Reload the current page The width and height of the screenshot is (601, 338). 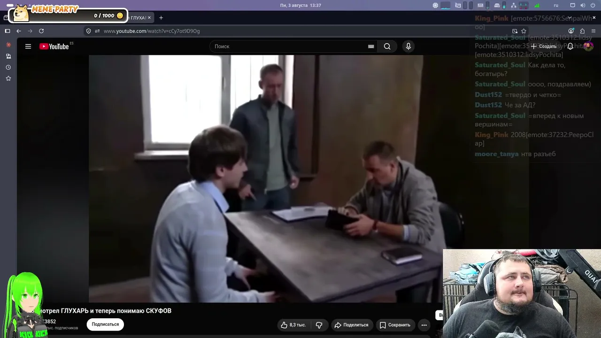pyautogui.click(x=41, y=31)
